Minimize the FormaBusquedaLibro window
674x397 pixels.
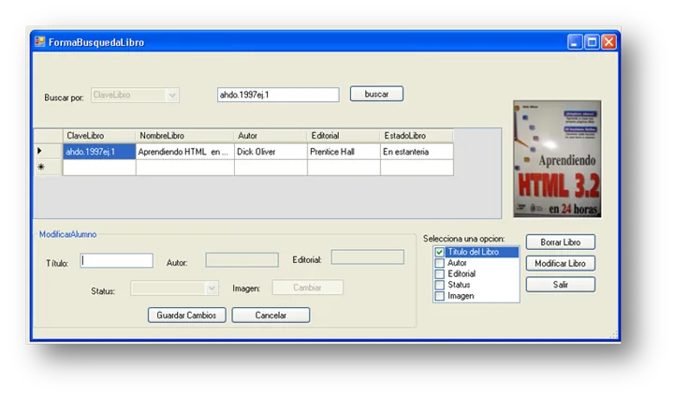click(575, 42)
